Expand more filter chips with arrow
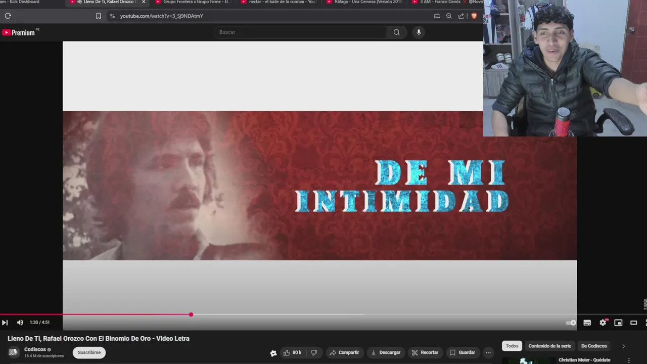This screenshot has width=647, height=364. 623,346
